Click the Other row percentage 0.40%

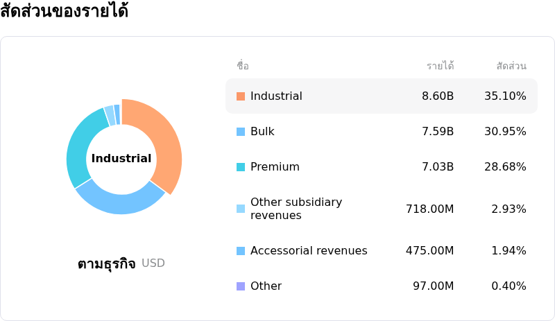[509, 286]
